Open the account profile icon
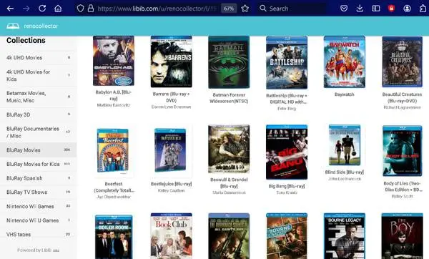Image resolution: width=429 pixels, height=259 pixels. [x=407, y=9]
